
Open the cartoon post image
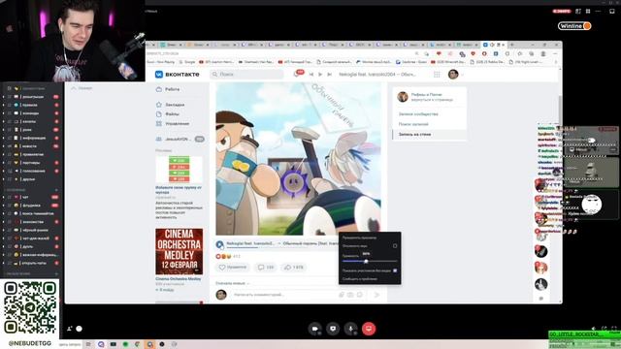point(298,159)
